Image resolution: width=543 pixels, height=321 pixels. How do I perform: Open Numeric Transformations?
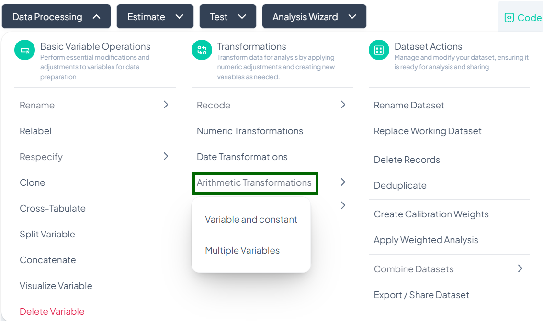250,131
